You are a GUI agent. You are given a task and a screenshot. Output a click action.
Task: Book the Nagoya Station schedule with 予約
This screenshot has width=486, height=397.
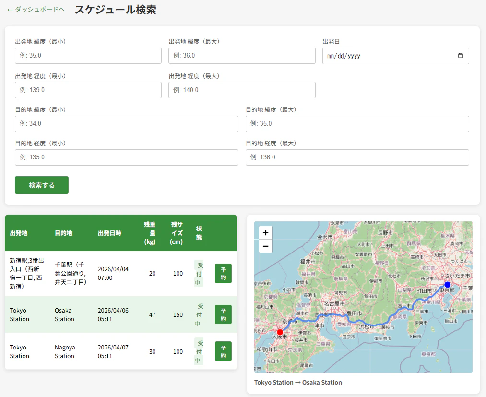223,351
